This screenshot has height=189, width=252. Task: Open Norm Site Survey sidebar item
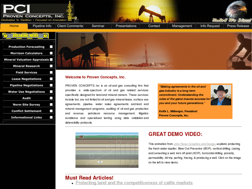pyautogui.click(x=29, y=104)
